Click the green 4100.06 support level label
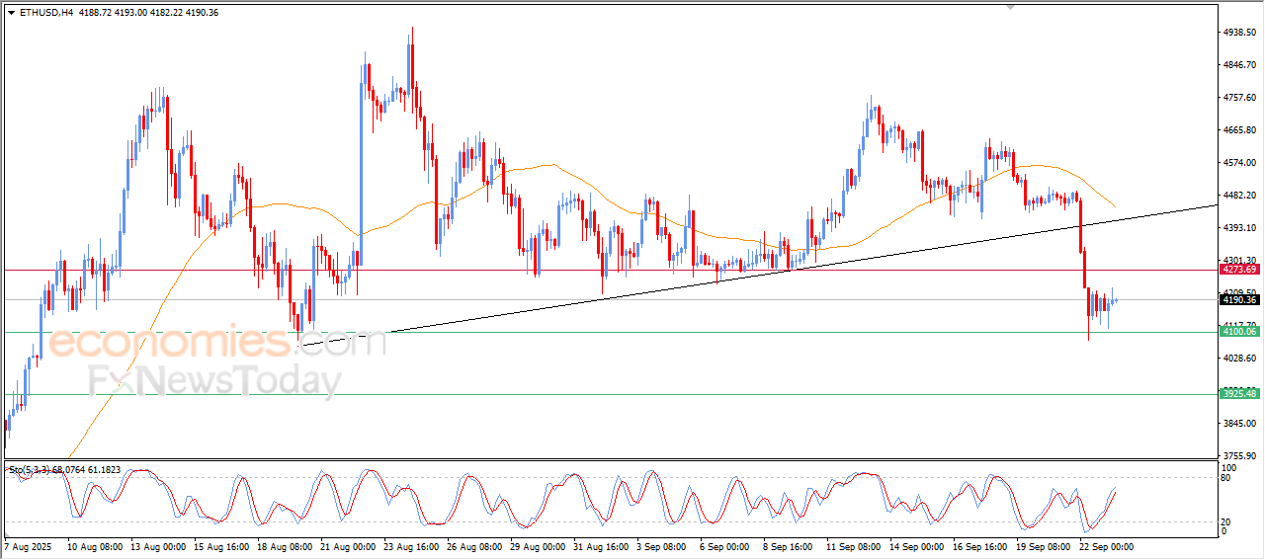This screenshot has height=560, width=1265. point(1239,332)
